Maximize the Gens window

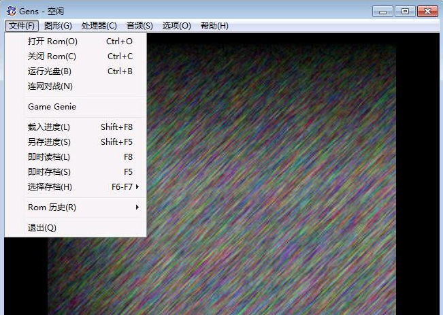tap(405, 12)
